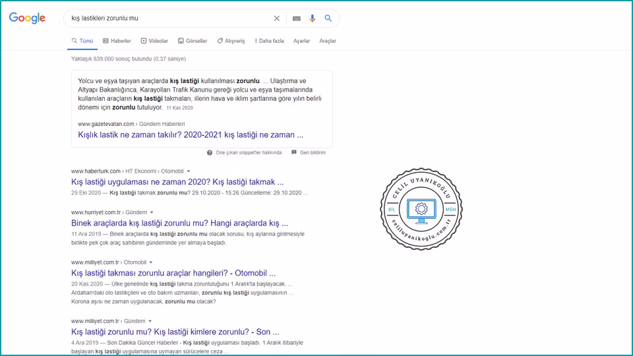Click the question mark icon next to snippet info
This screenshot has width=633, height=356.
pyautogui.click(x=210, y=152)
